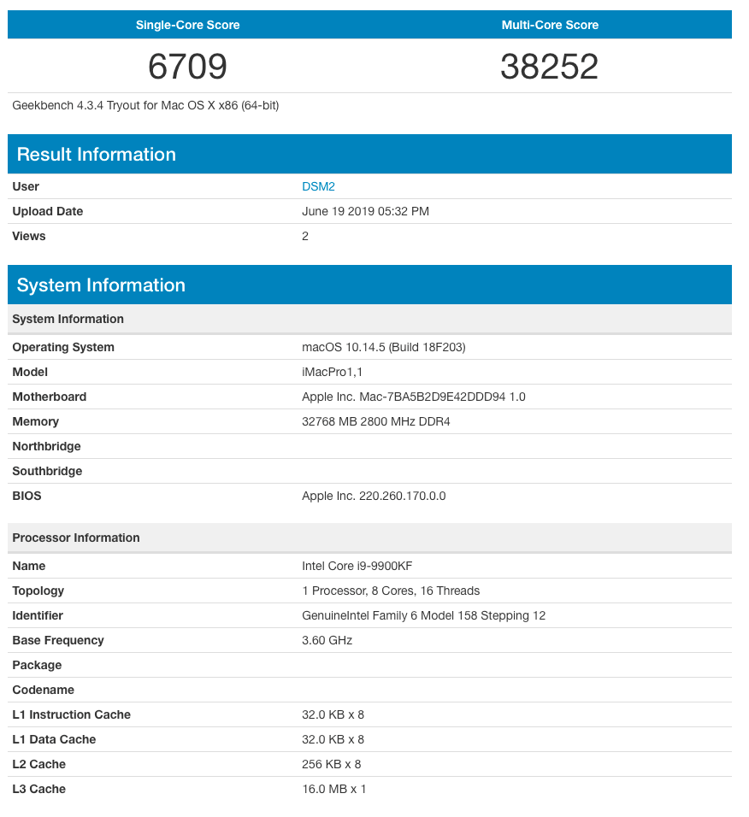This screenshot has height=817, width=749.
Task: Click the gray System Information subheader row
Action: click(x=369, y=319)
